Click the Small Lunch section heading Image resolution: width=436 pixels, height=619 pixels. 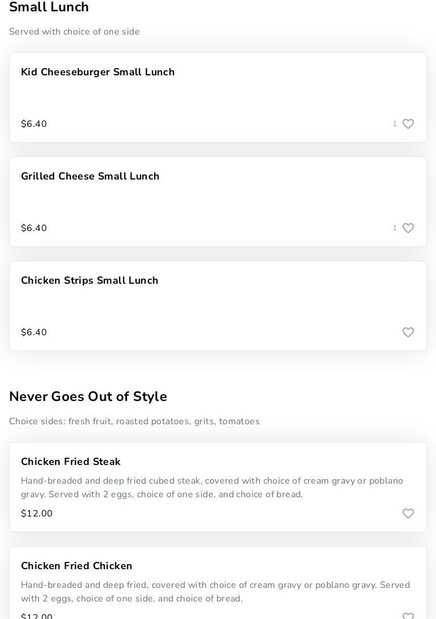pos(49,7)
